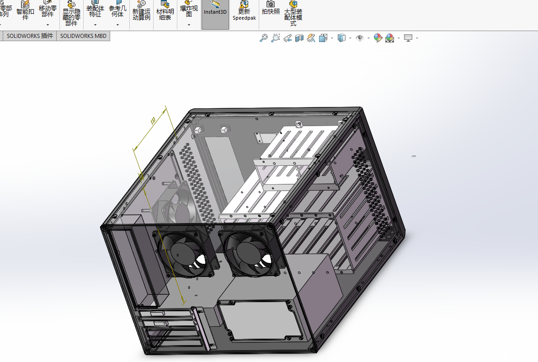Activate the Zoom to Area tool
Viewport: 538px width, 362px height.
276,38
